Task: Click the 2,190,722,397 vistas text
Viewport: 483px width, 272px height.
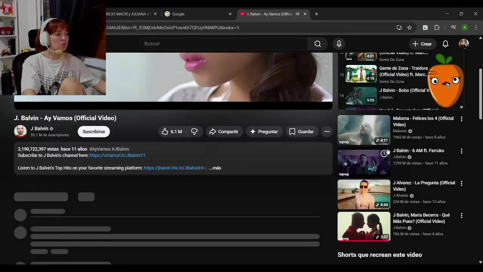Action: pos(38,149)
